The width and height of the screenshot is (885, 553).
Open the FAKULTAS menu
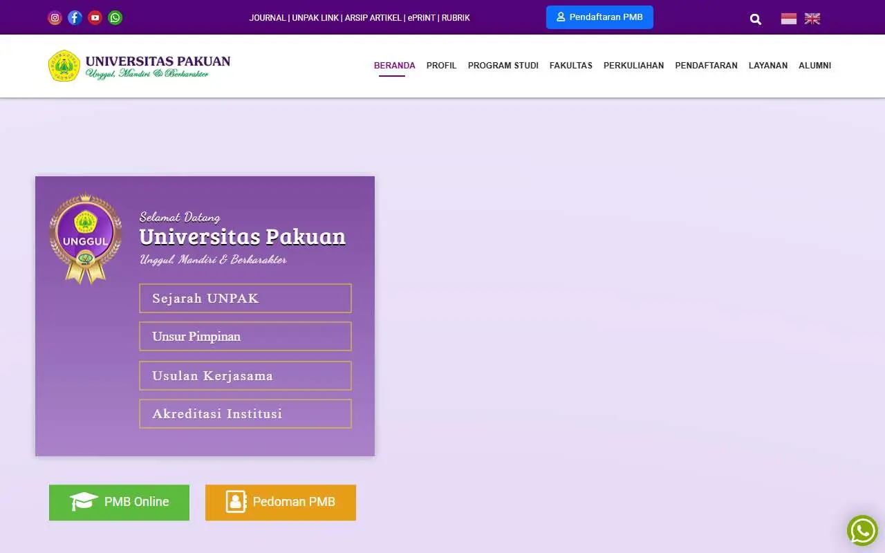click(x=571, y=66)
